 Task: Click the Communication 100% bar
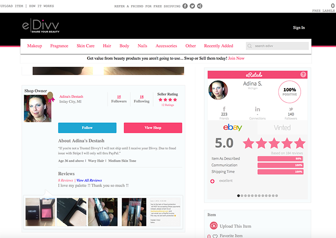[x=280, y=165]
